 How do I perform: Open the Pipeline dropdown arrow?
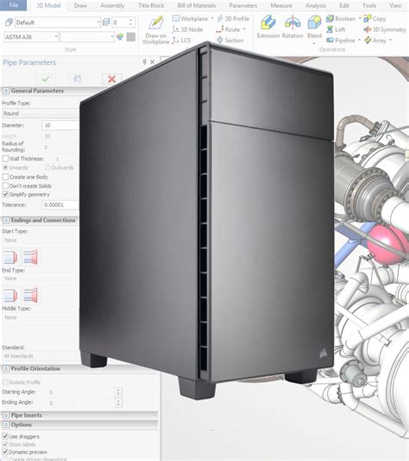[x=360, y=41]
